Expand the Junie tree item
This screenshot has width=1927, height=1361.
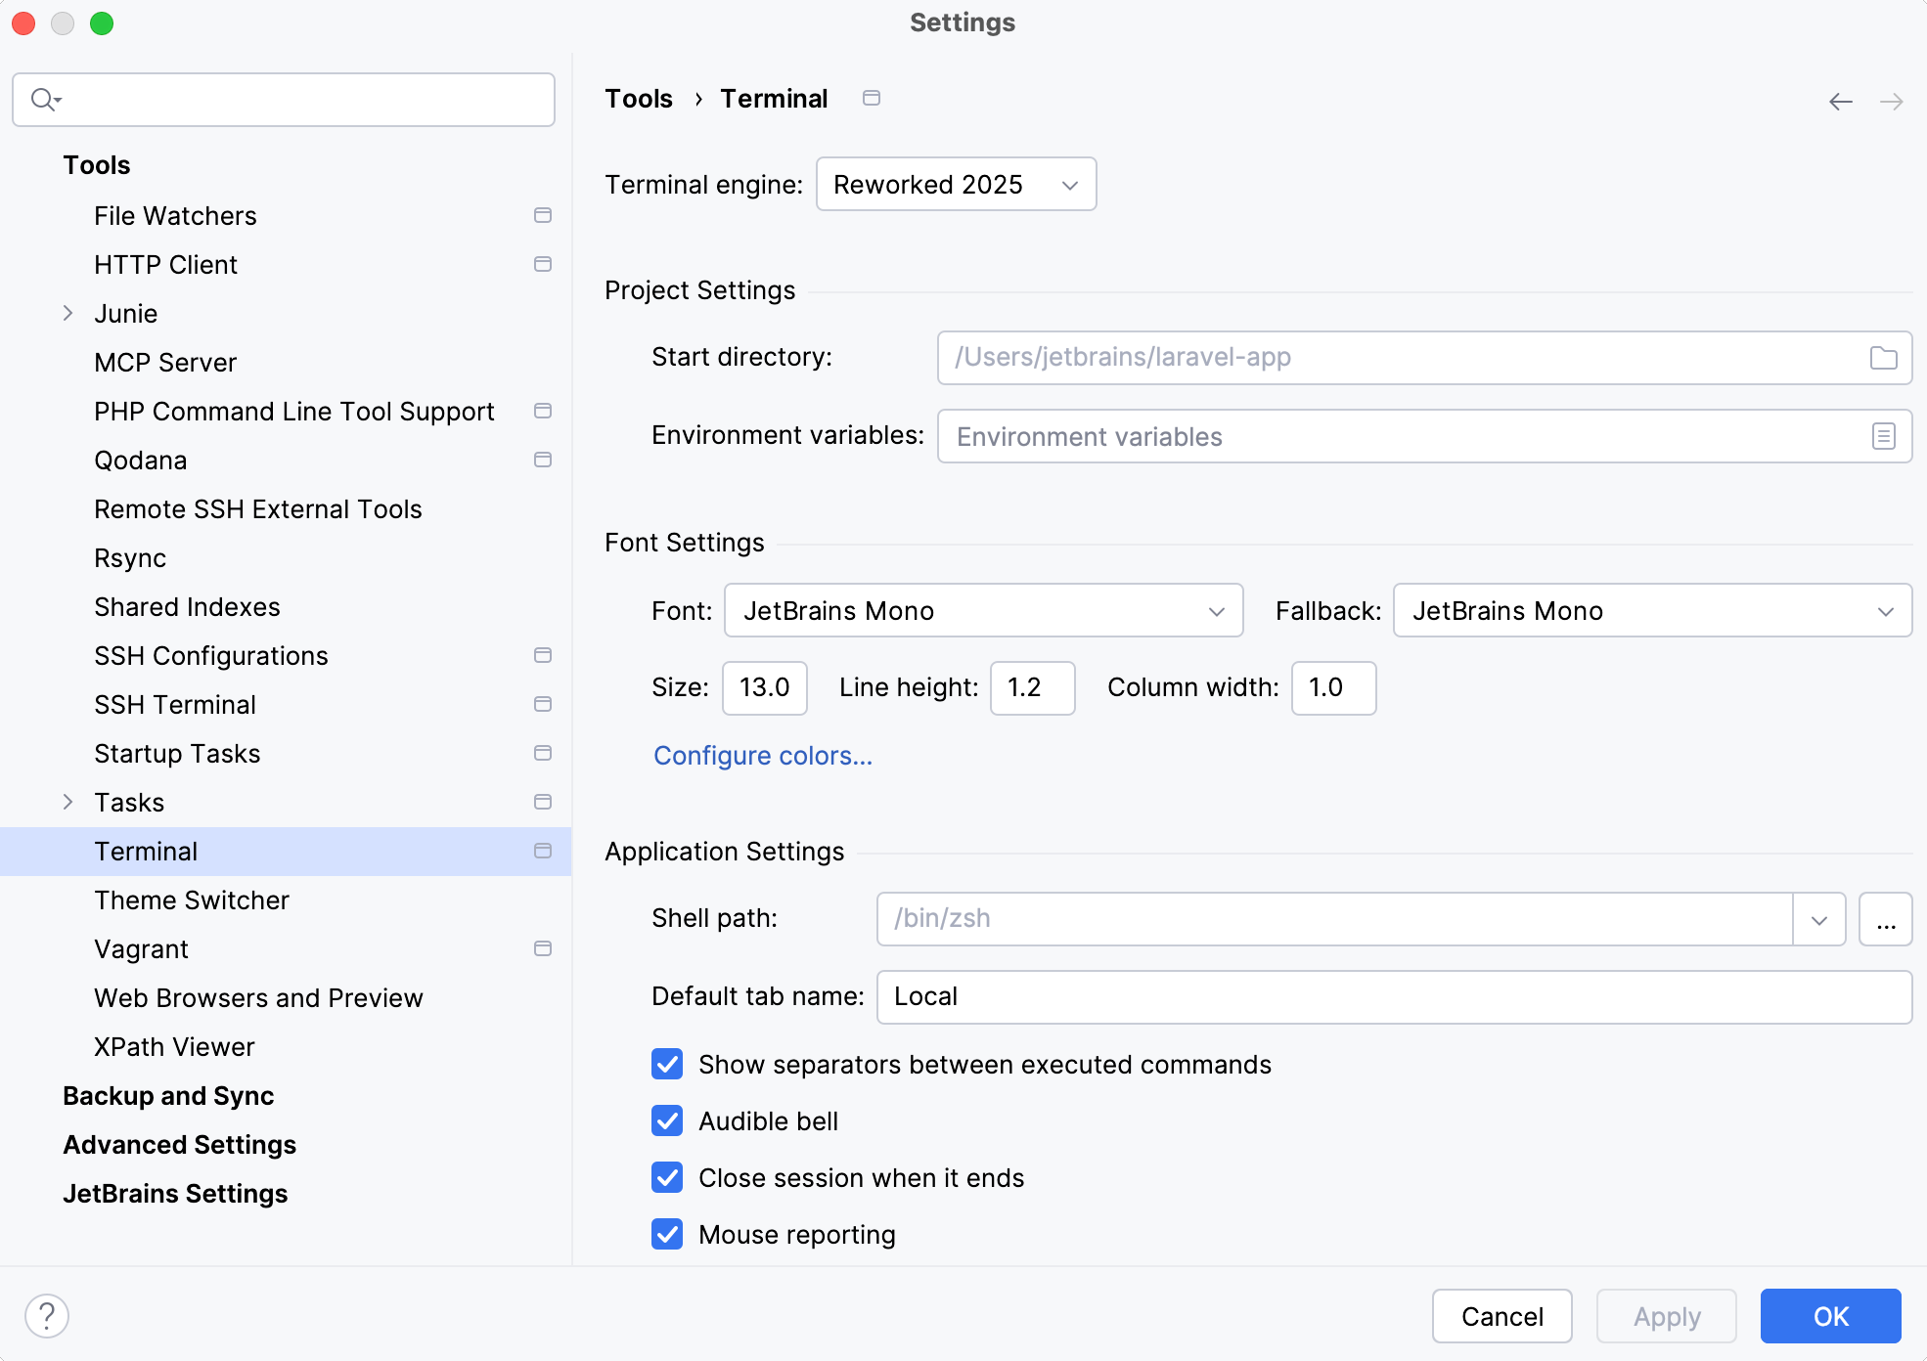(x=67, y=313)
